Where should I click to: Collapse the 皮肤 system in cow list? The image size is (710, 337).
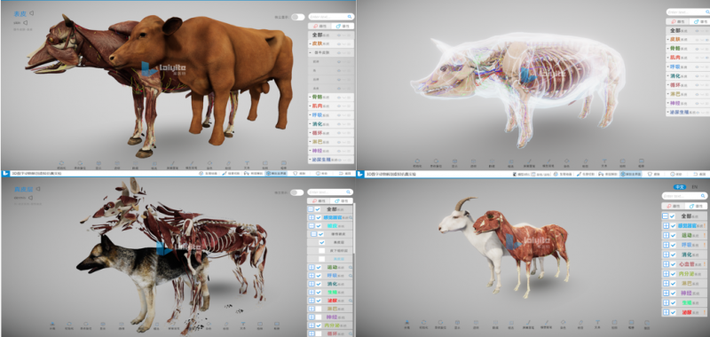[311, 43]
